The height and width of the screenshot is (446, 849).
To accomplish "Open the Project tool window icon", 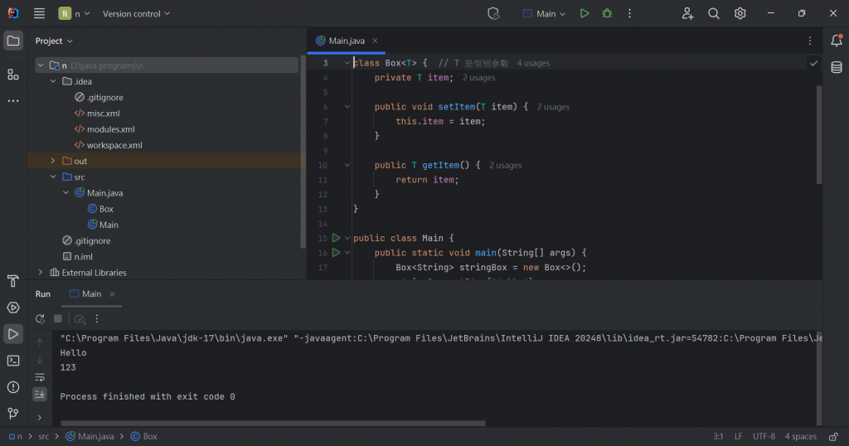I will (x=13, y=41).
